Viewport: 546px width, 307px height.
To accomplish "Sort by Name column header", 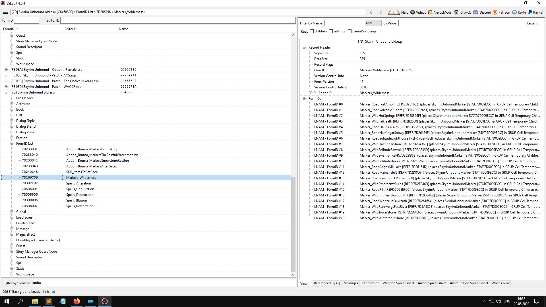I will (204, 29).
